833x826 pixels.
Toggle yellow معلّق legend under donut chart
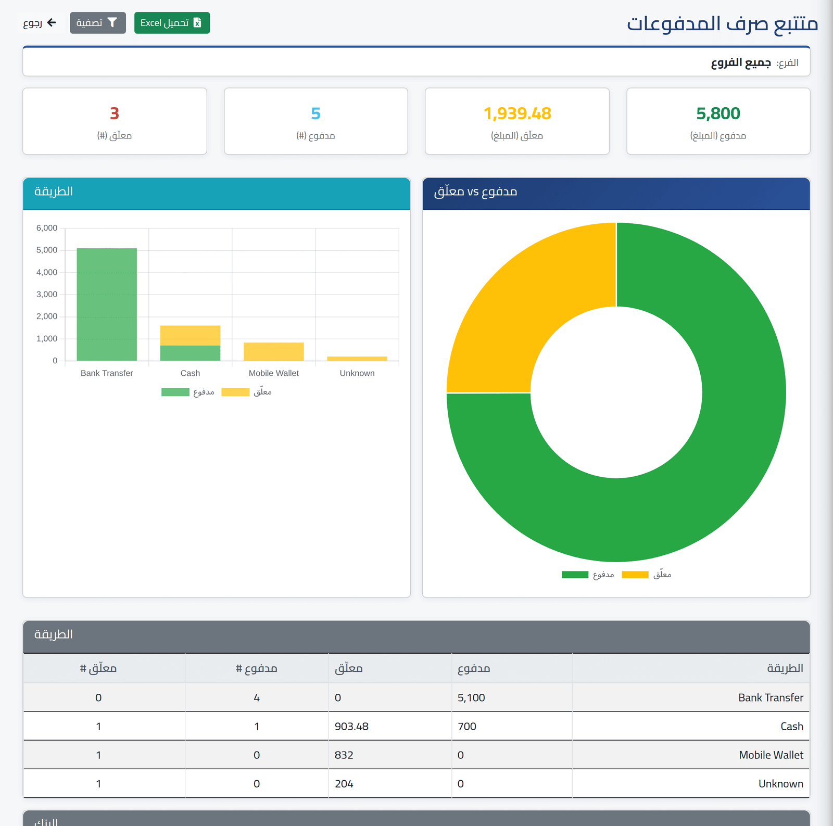click(647, 575)
